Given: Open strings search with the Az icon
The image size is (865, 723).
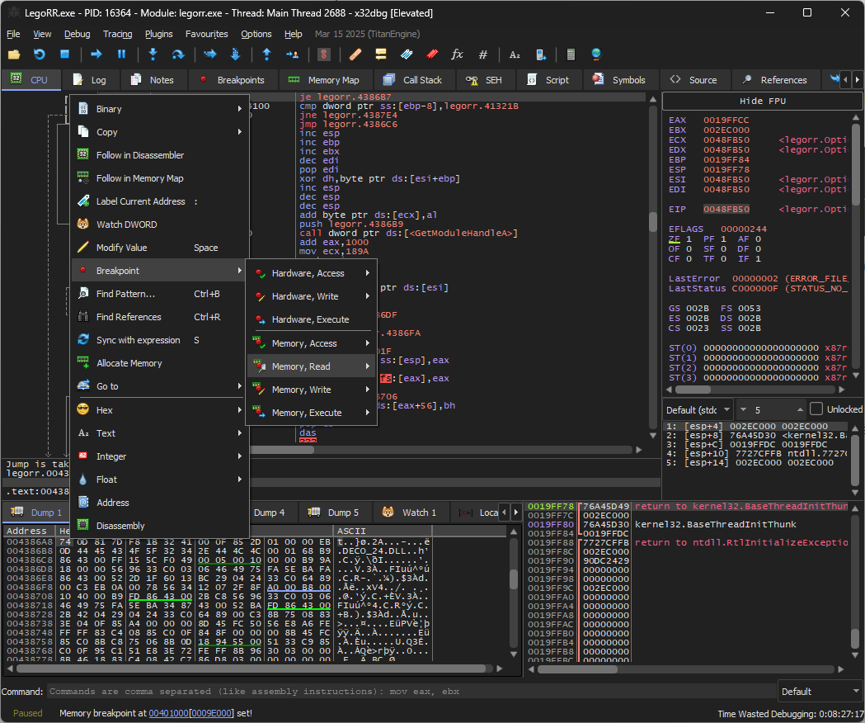Looking at the screenshot, I should (515, 54).
